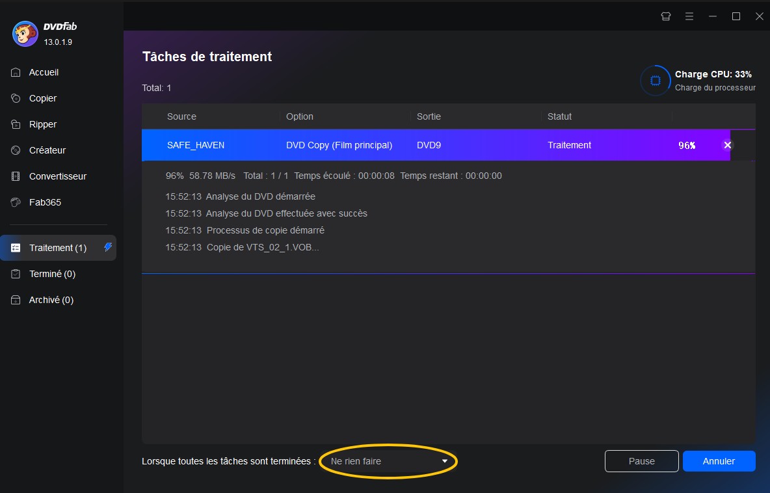Maximize the DVDFab window

point(736,16)
